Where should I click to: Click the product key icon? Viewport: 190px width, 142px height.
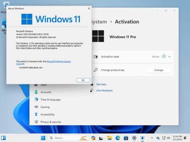click(96, 70)
